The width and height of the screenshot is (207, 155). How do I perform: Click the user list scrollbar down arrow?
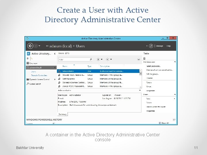tap(141, 87)
